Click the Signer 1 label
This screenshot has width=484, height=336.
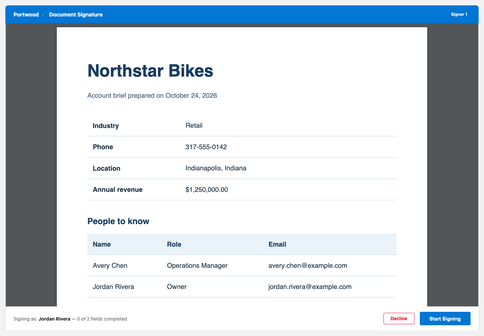click(x=459, y=14)
